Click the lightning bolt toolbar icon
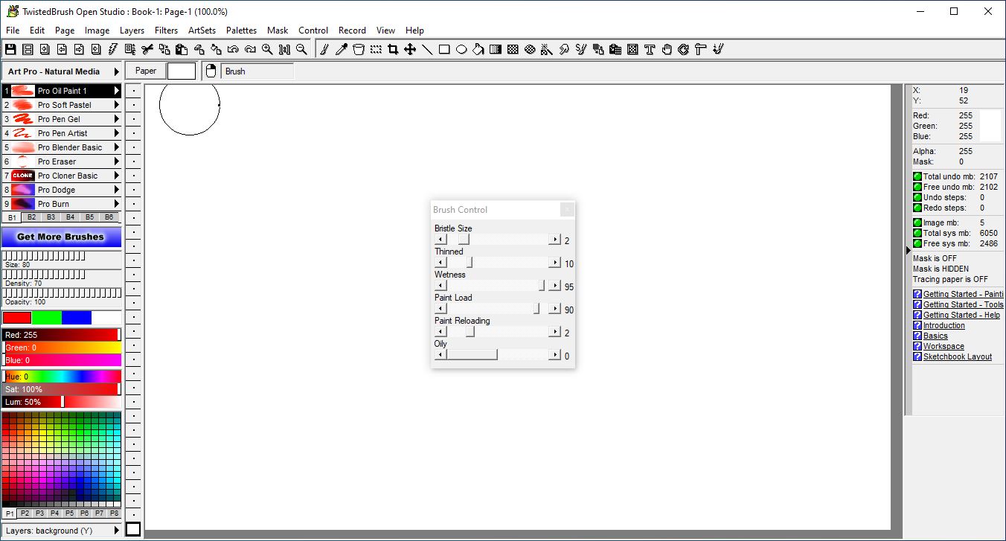Viewport: 1006px width, 541px height. click(x=113, y=49)
